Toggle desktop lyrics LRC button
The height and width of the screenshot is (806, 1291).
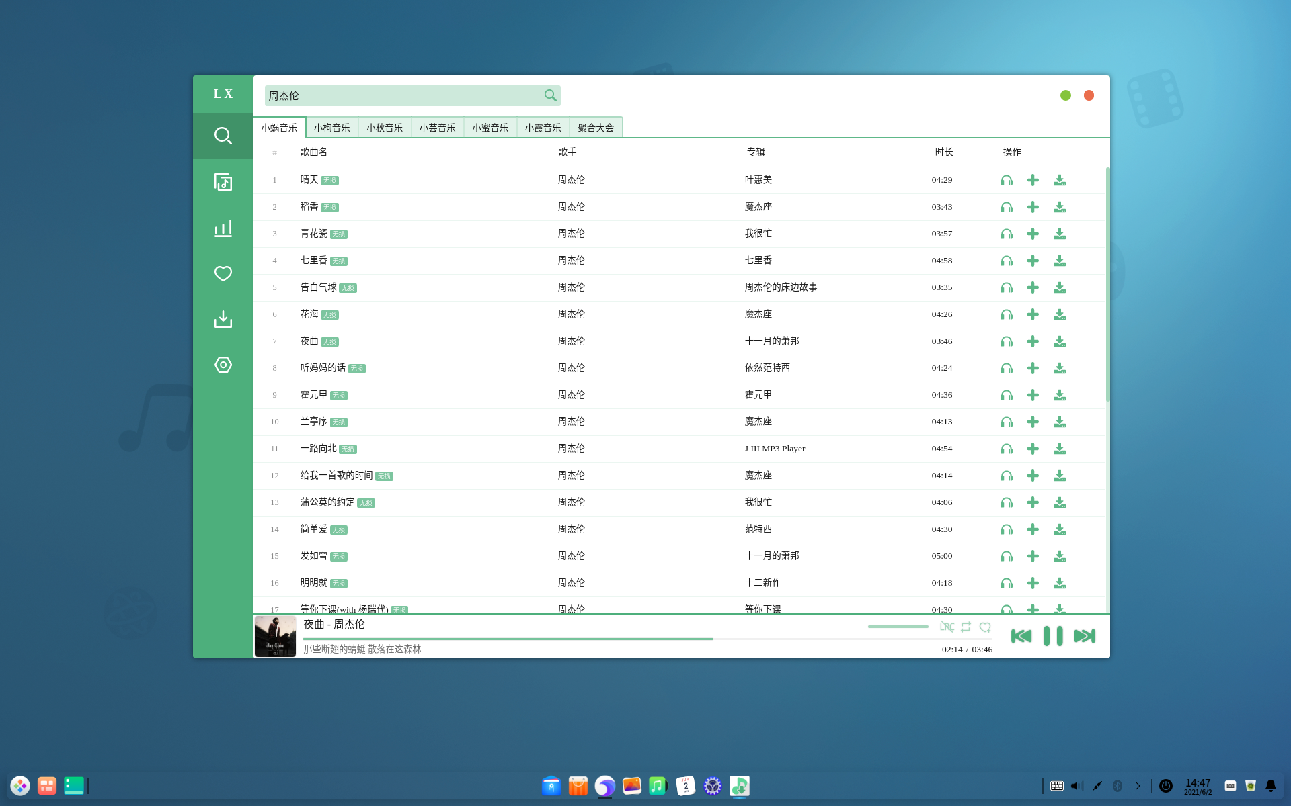[x=947, y=627]
